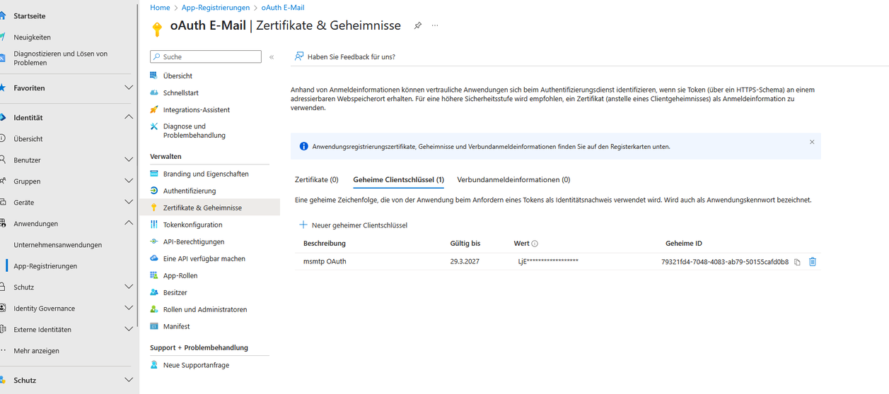Collapse the resource menu with double chevron
Image resolution: width=889 pixels, height=394 pixels.
(272, 57)
